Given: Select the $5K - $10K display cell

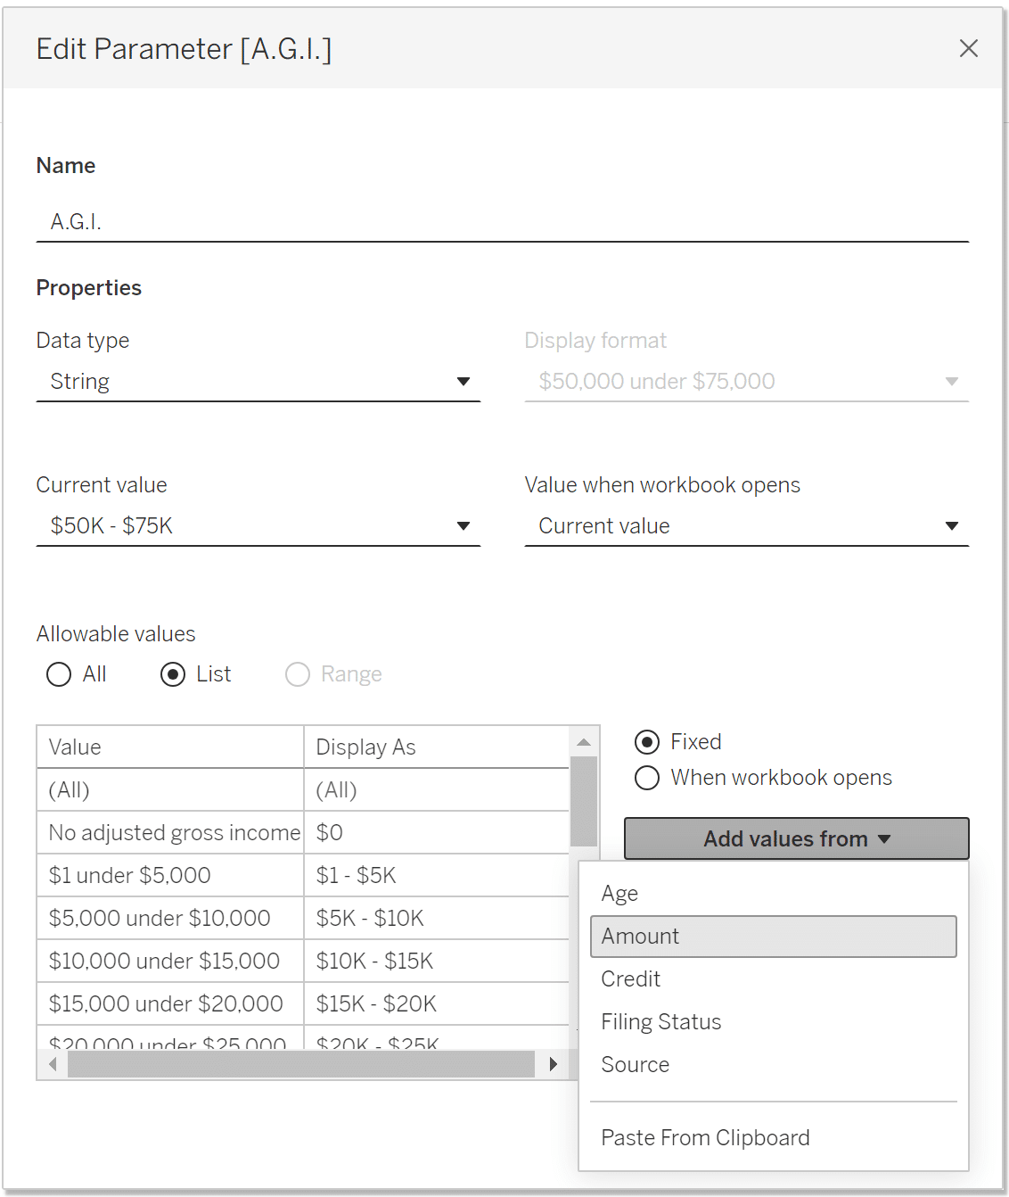Looking at the screenshot, I should point(437,919).
